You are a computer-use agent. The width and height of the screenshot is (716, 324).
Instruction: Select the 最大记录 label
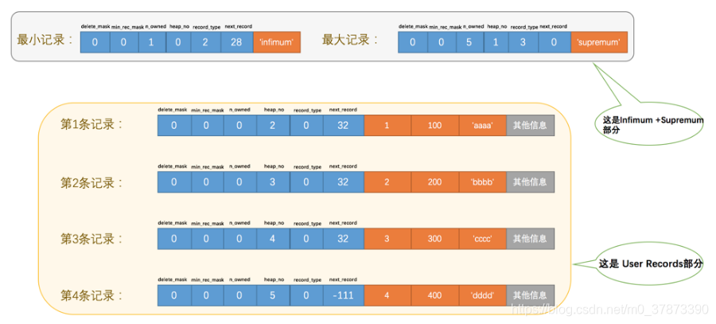[351, 40]
